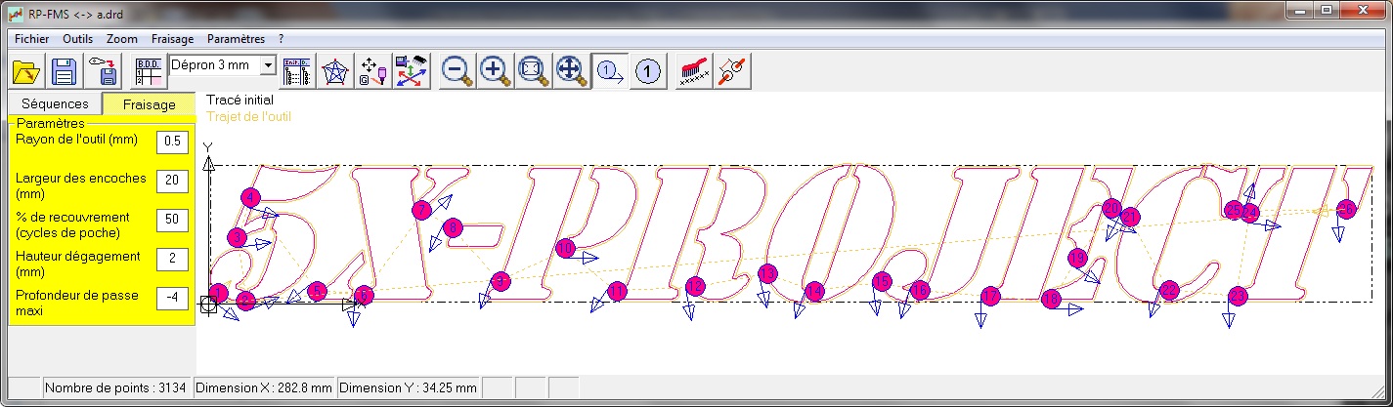Click the 'Trajet de l'outil' legend label
Screen dimensions: 1393x407
pos(249,116)
